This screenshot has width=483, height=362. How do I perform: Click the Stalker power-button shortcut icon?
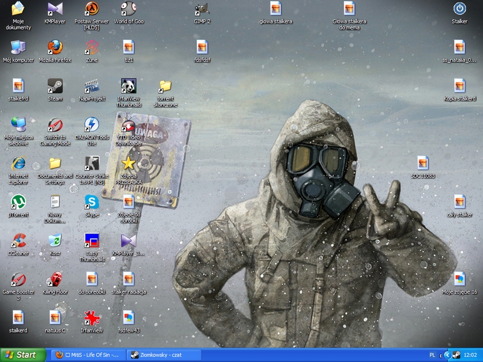pos(459,8)
